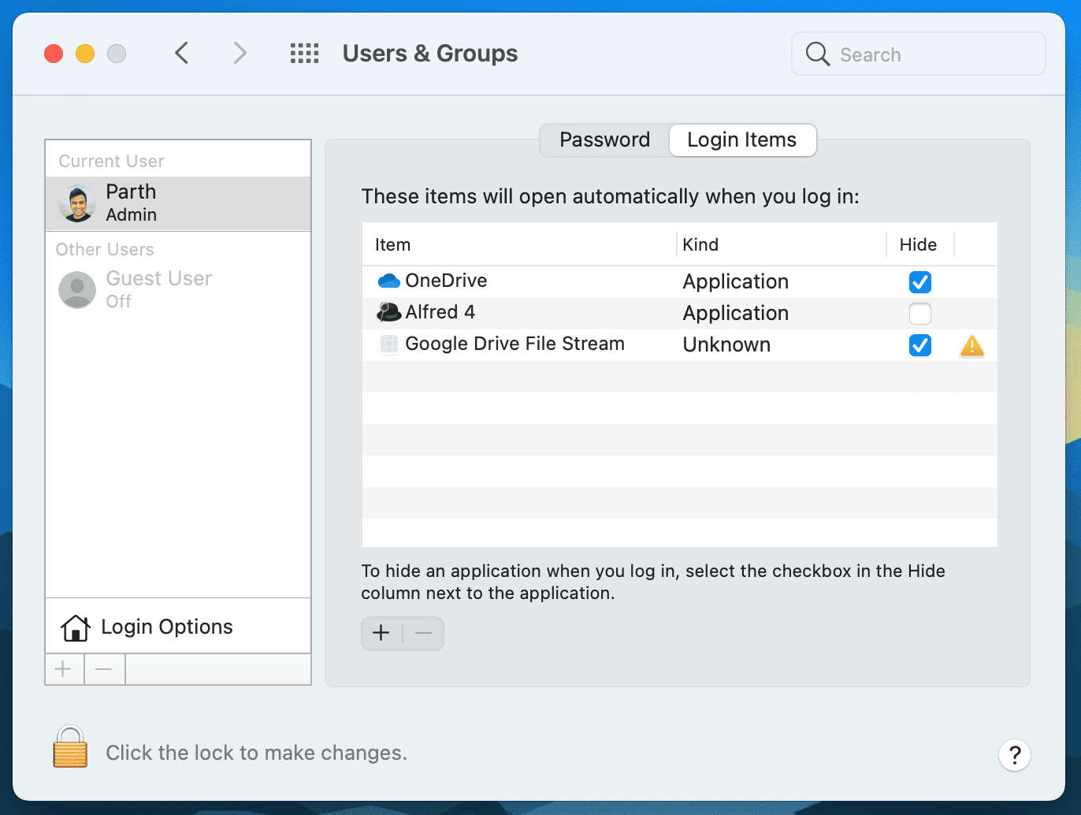1081x815 pixels.
Task: Go forward with the right chevron
Action: coord(240,54)
